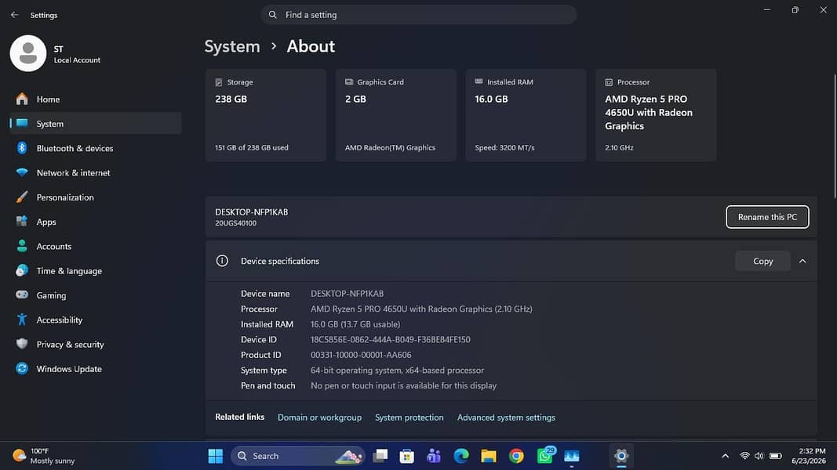The width and height of the screenshot is (837, 470).
Task: Open Bluetooth & devices settings
Action: 96,148
